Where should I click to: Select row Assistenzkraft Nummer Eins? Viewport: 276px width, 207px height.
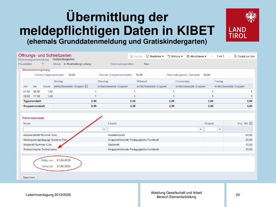pos(138,135)
